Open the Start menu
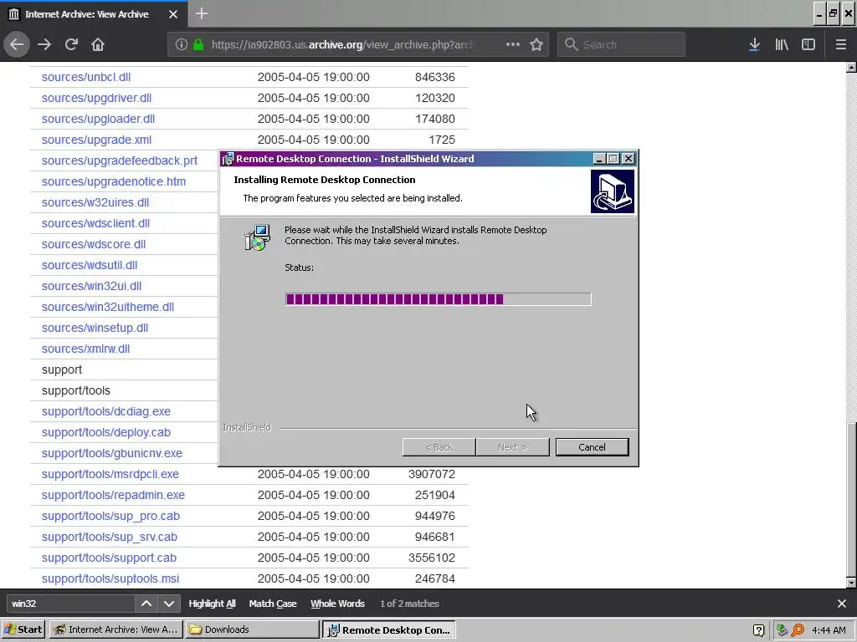The image size is (857, 642). [x=23, y=629]
